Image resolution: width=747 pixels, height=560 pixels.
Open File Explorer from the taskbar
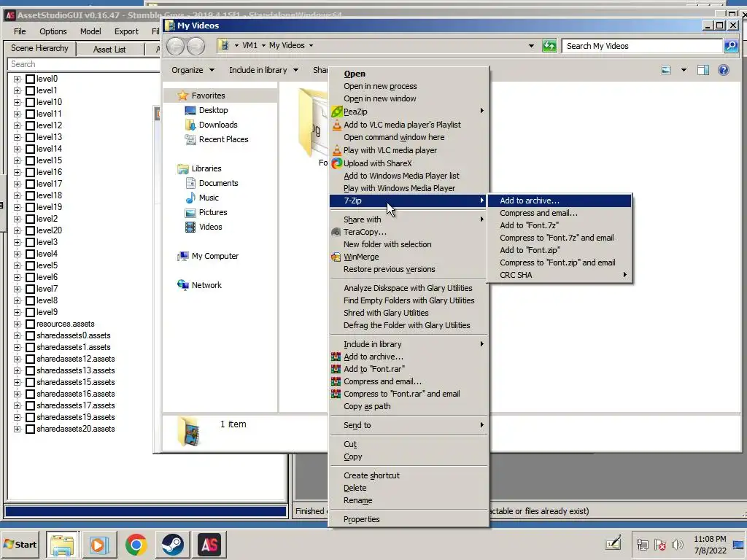[x=62, y=544]
